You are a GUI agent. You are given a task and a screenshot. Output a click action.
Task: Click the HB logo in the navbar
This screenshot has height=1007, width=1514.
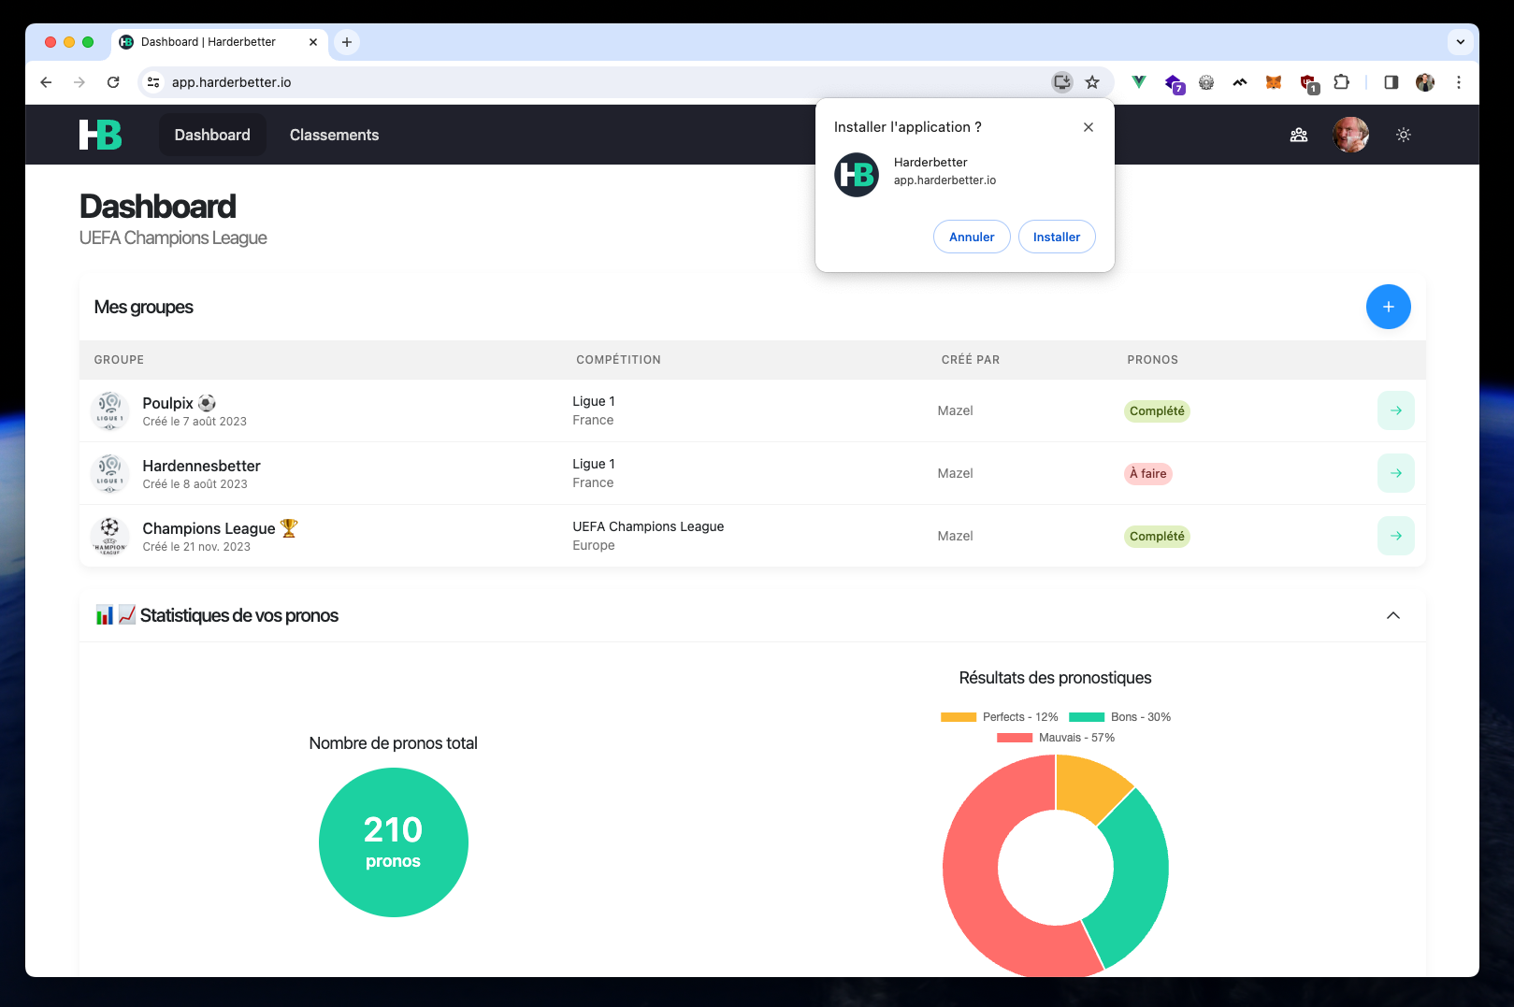(x=99, y=134)
